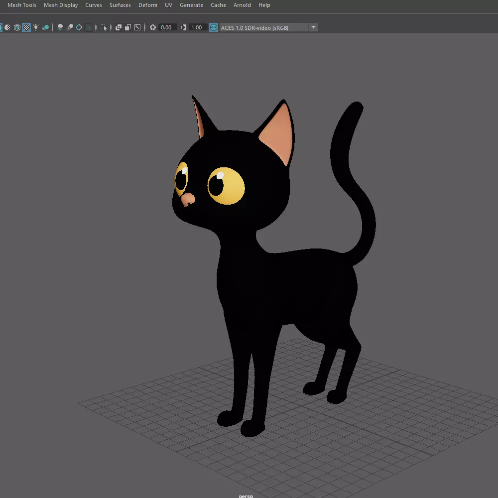Open the Help menu
The width and height of the screenshot is (498, 498).
point(264,5)
